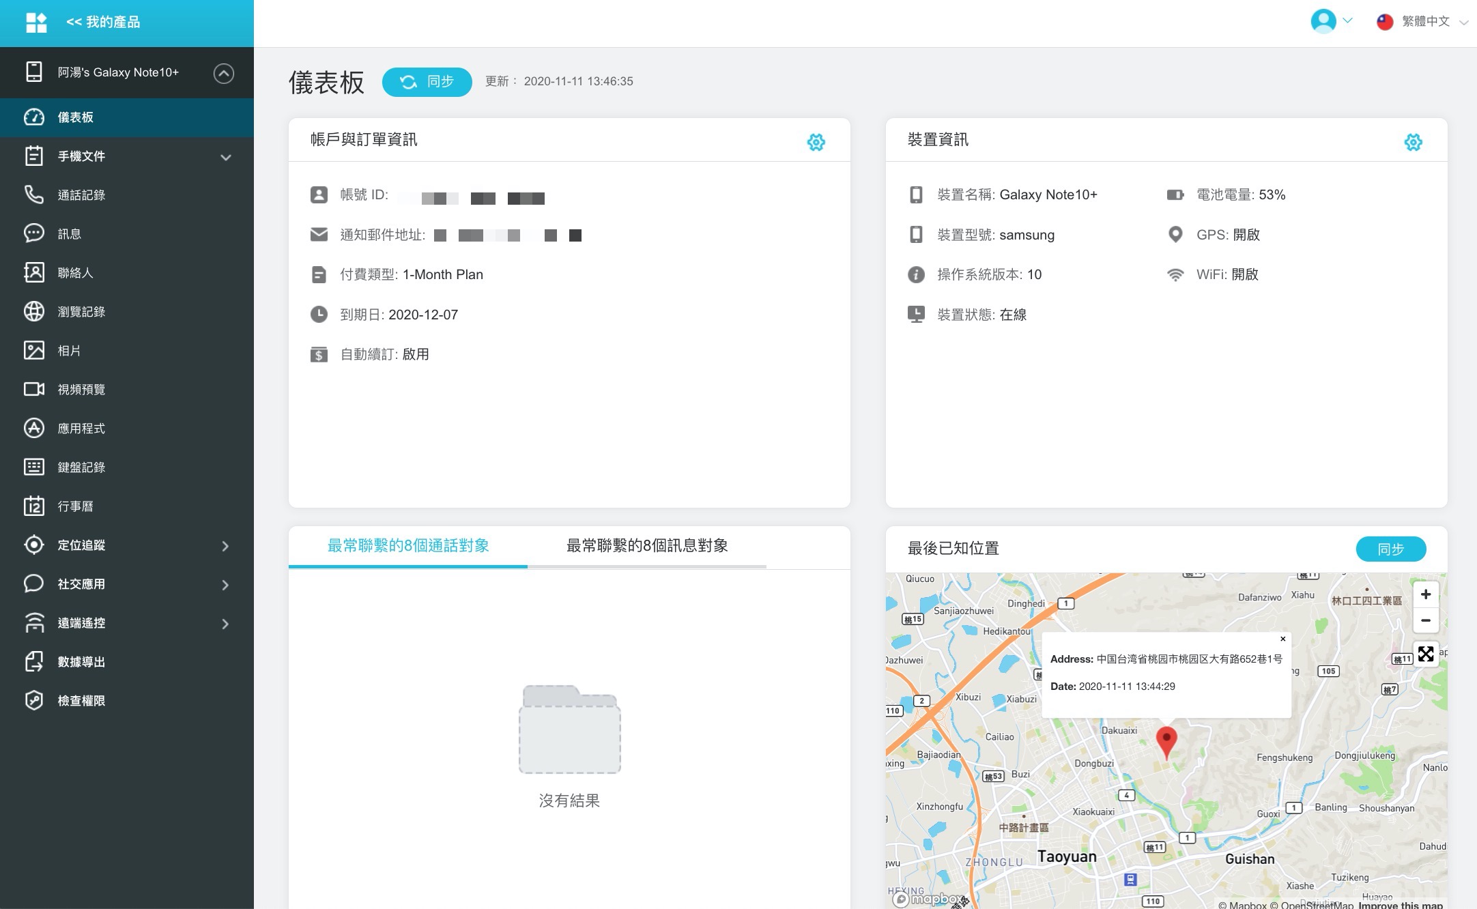Zoom out on the map with minus

click(1425, 620)
